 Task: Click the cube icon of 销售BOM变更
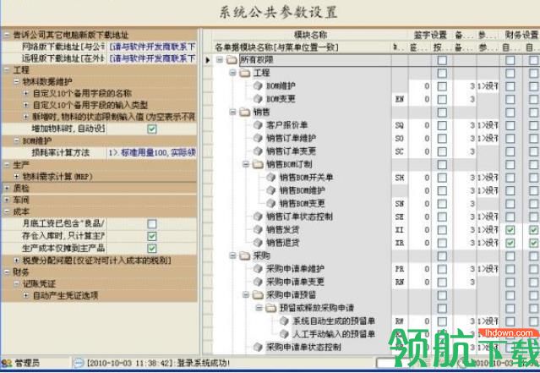point(271,203)
